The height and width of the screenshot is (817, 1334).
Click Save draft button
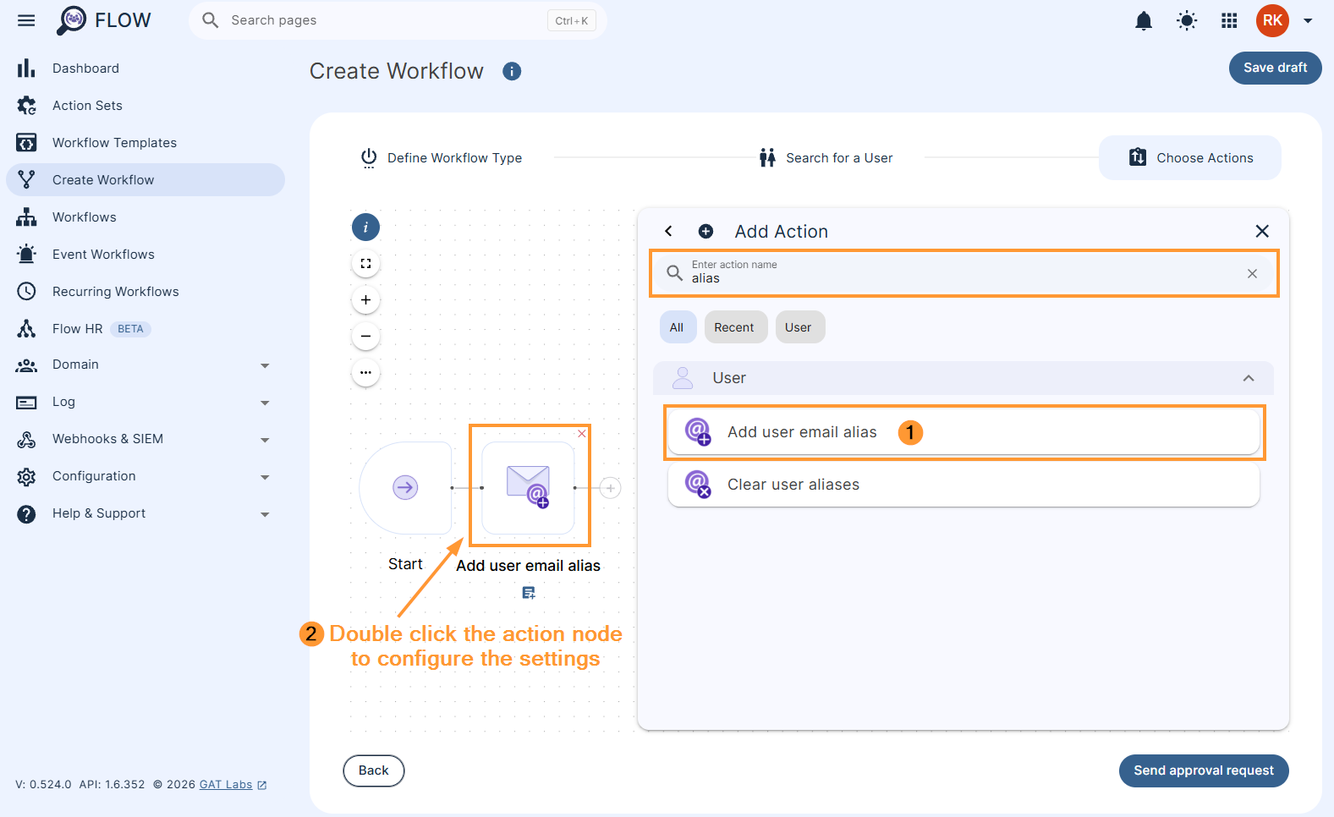[x=1275, y=68]
